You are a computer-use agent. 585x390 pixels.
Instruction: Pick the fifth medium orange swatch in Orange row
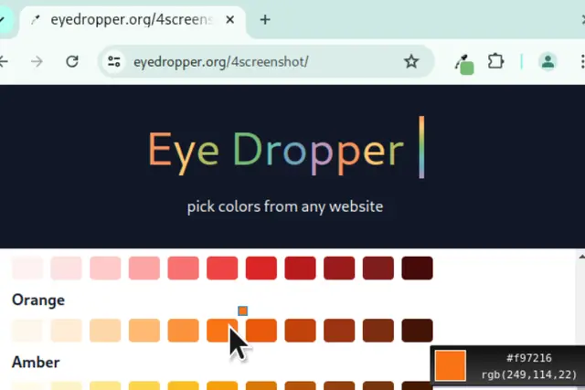[183, 330]
